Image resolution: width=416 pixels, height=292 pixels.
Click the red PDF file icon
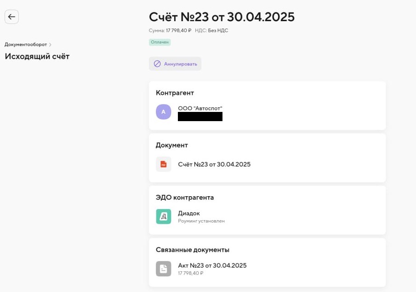coord(163,164)
